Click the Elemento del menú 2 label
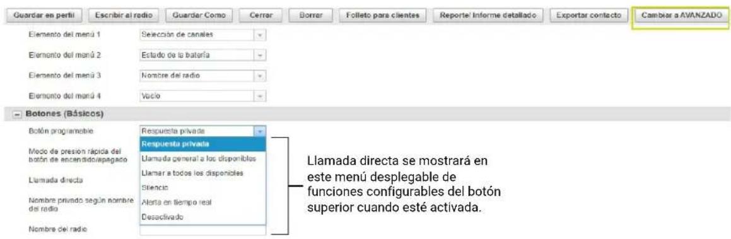This screenshot has height=239, width=731. pos(65,55)
